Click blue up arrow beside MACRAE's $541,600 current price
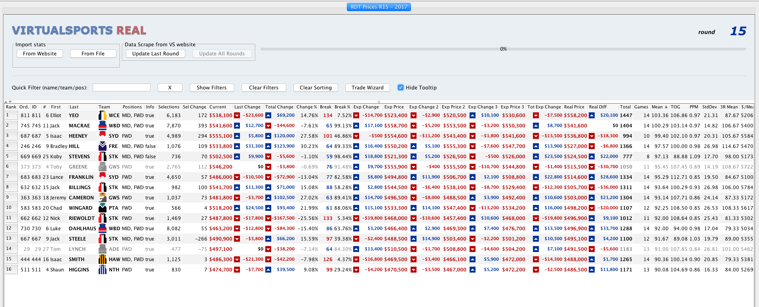Viewport: 759px width, 307px height. pyautogui.click(x=237, y=126)
